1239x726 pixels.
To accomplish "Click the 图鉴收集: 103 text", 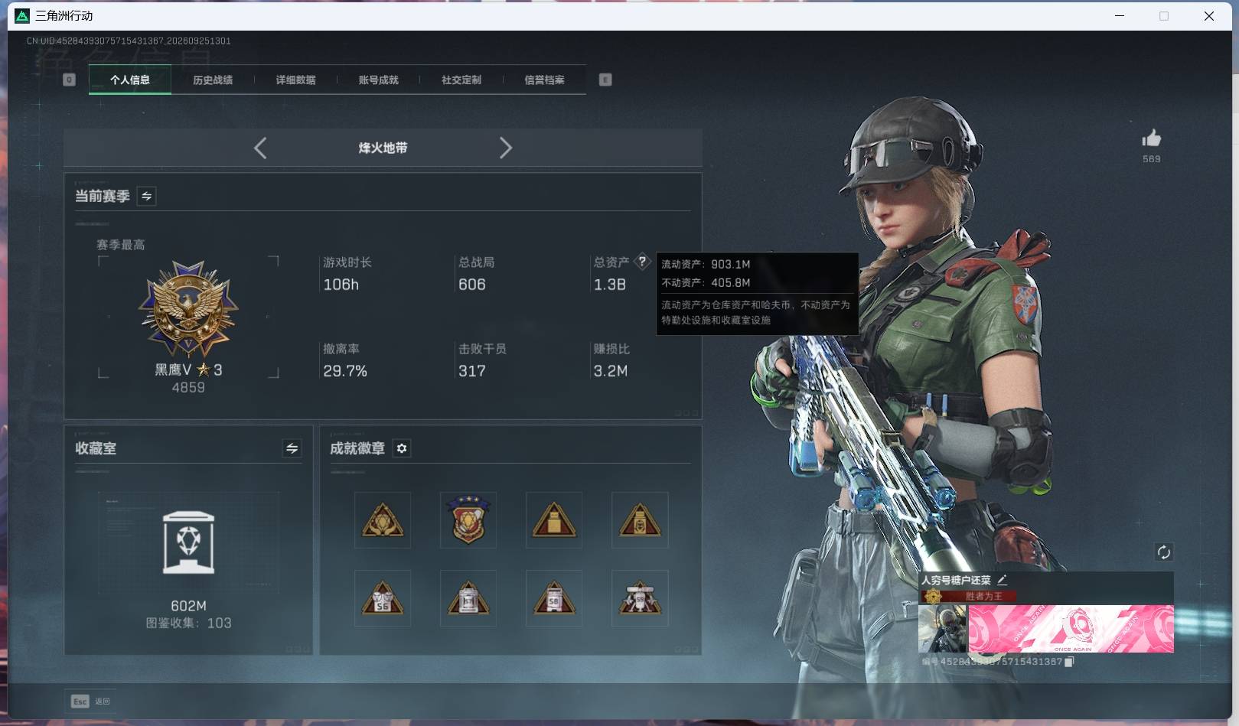I will [189, 623].
